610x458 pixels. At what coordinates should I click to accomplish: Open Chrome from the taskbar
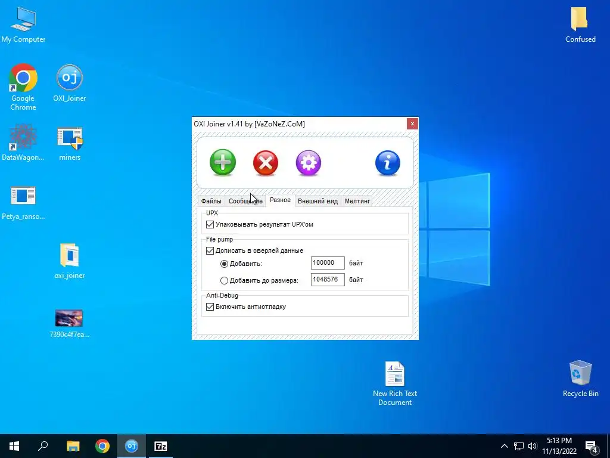click(x=102, y=446)
